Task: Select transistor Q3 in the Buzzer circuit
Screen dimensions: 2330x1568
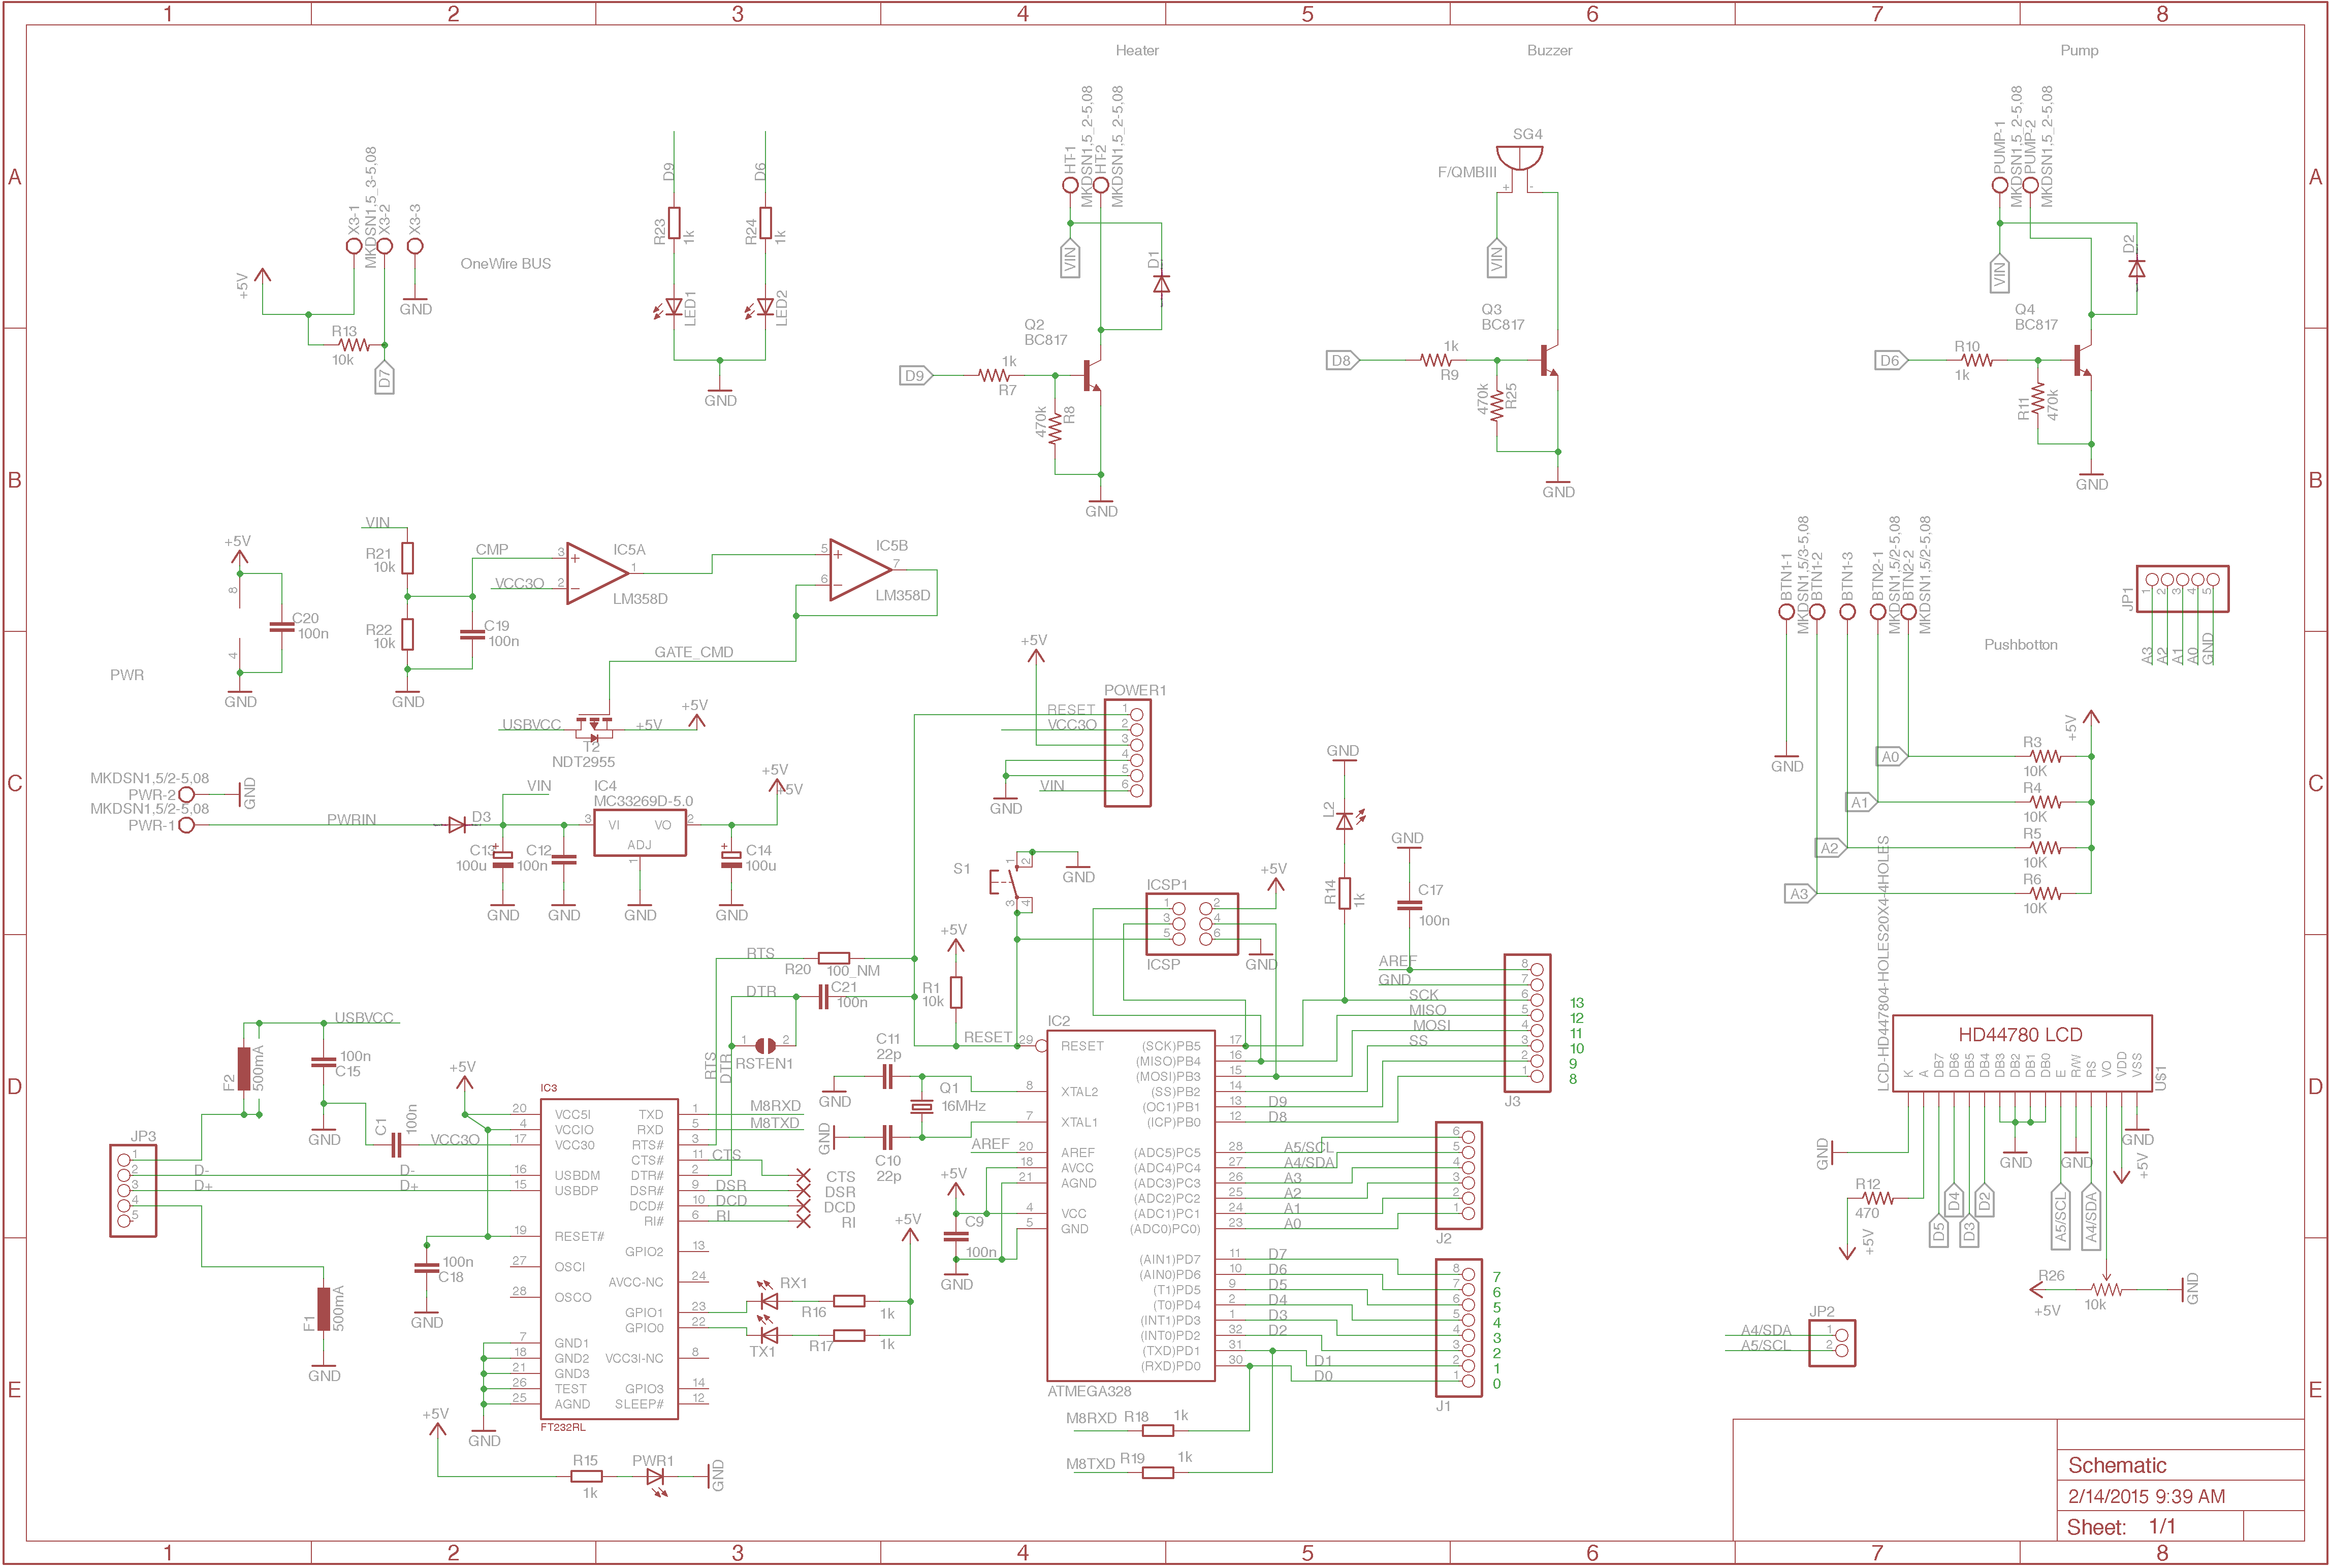Action: 1549,360
